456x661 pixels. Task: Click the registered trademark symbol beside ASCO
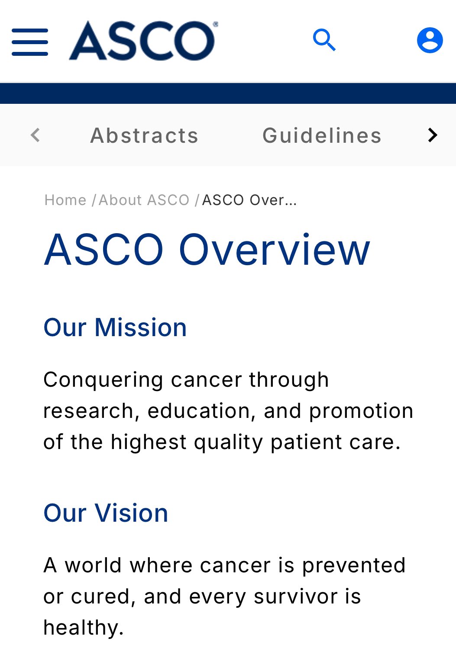coord(215,24)
